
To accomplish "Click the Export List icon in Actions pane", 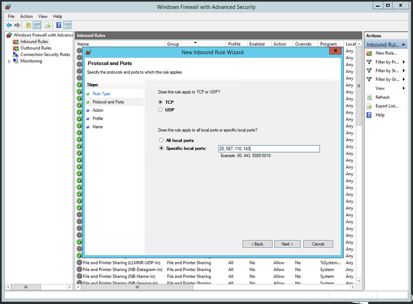I will point(369,106).
